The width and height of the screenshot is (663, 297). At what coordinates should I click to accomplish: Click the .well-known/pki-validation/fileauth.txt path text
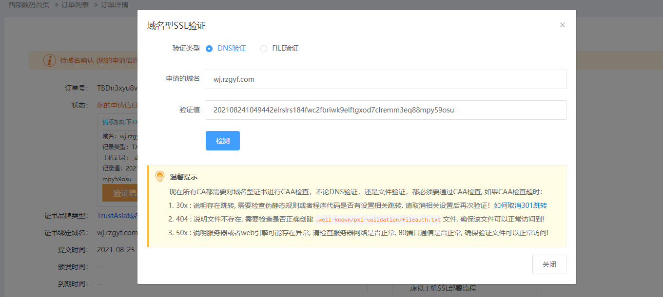[x=378, y=220]
